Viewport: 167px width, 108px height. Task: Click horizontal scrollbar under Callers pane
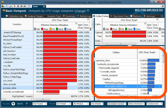point(121,44)
